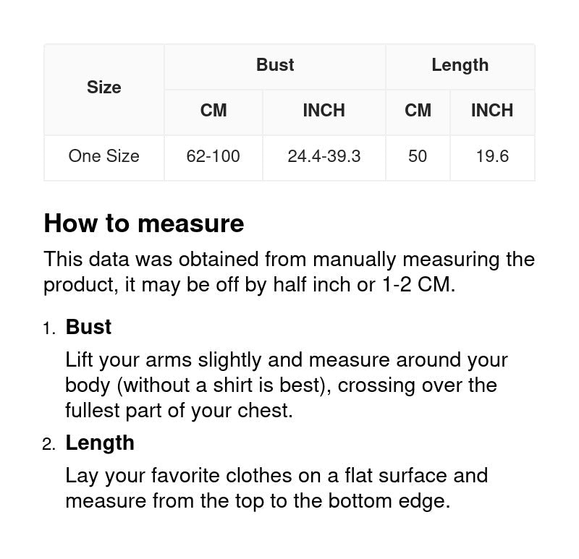The image size is (579, 559).
Task: Click the 24.4-39.3 bust inch value
Action: pos(324,156)
